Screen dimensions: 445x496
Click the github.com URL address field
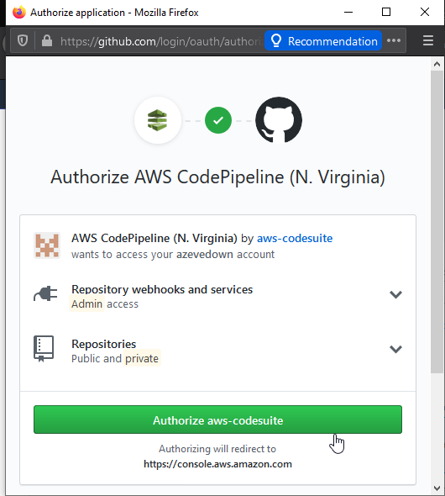click(161, 41)
